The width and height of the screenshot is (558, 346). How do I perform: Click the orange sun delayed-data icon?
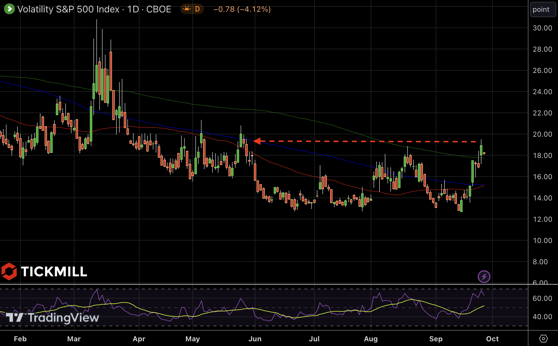(186, 9)
